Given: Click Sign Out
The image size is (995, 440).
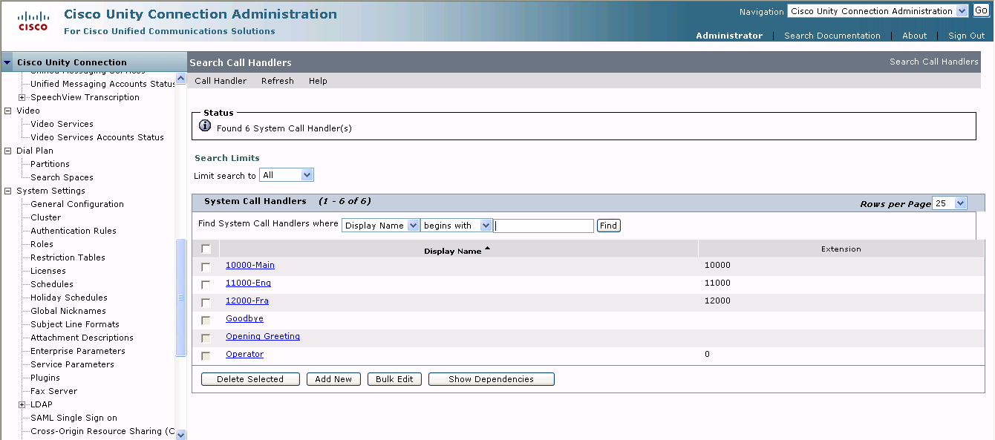Looking at the screenshot, I should tap(967, 36).
